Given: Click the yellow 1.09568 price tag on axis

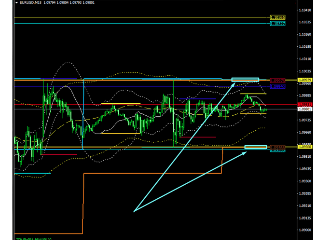Looking at the screenshot, I should pos(305,147).
